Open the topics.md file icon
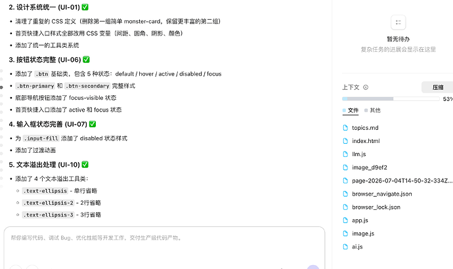 pyautogui.click(x=345, y=127)
